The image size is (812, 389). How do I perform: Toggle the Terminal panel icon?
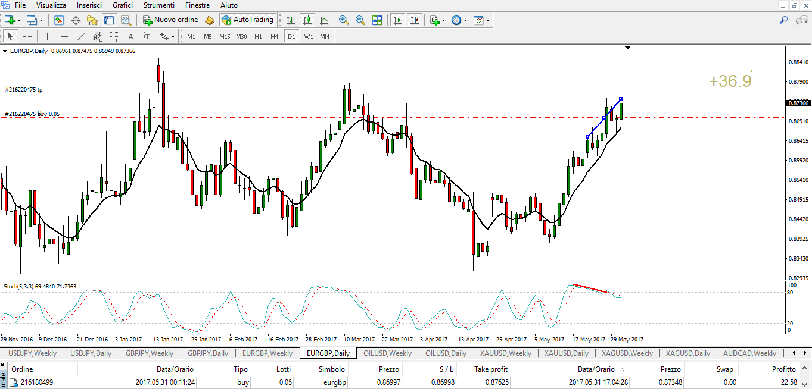tap(109, 20)
